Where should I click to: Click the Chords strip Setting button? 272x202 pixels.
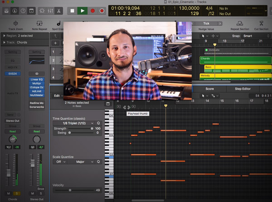click(x=13, y=52)
